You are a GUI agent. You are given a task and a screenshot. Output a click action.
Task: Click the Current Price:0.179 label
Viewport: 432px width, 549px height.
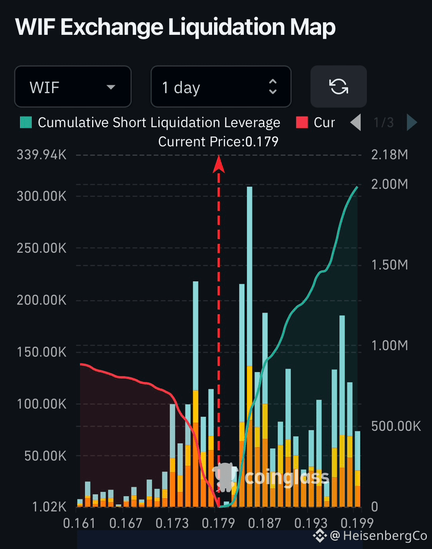pyautogui.click(x=218, y=142)
